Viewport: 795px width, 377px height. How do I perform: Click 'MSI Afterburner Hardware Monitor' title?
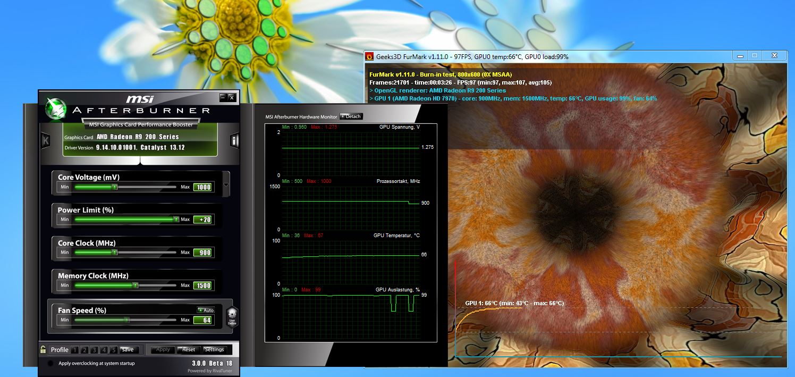coord(301,116)
